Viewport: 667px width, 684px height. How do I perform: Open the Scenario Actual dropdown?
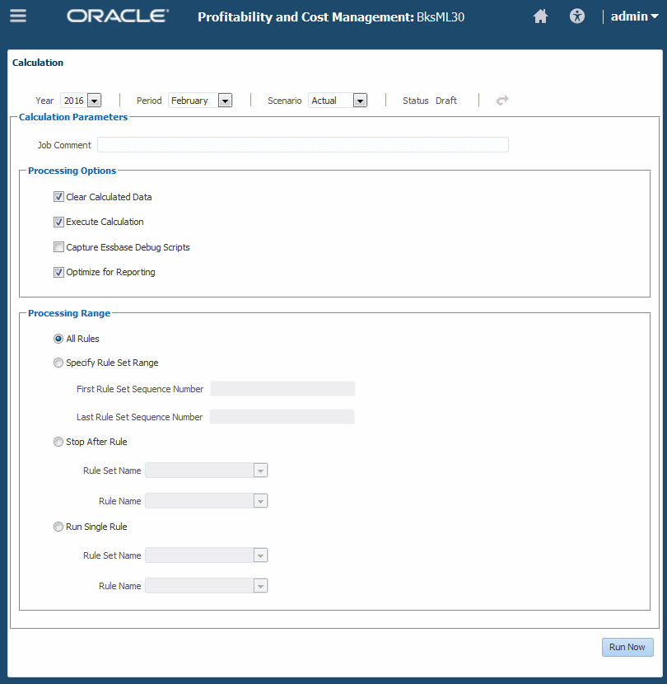(360, 101)
